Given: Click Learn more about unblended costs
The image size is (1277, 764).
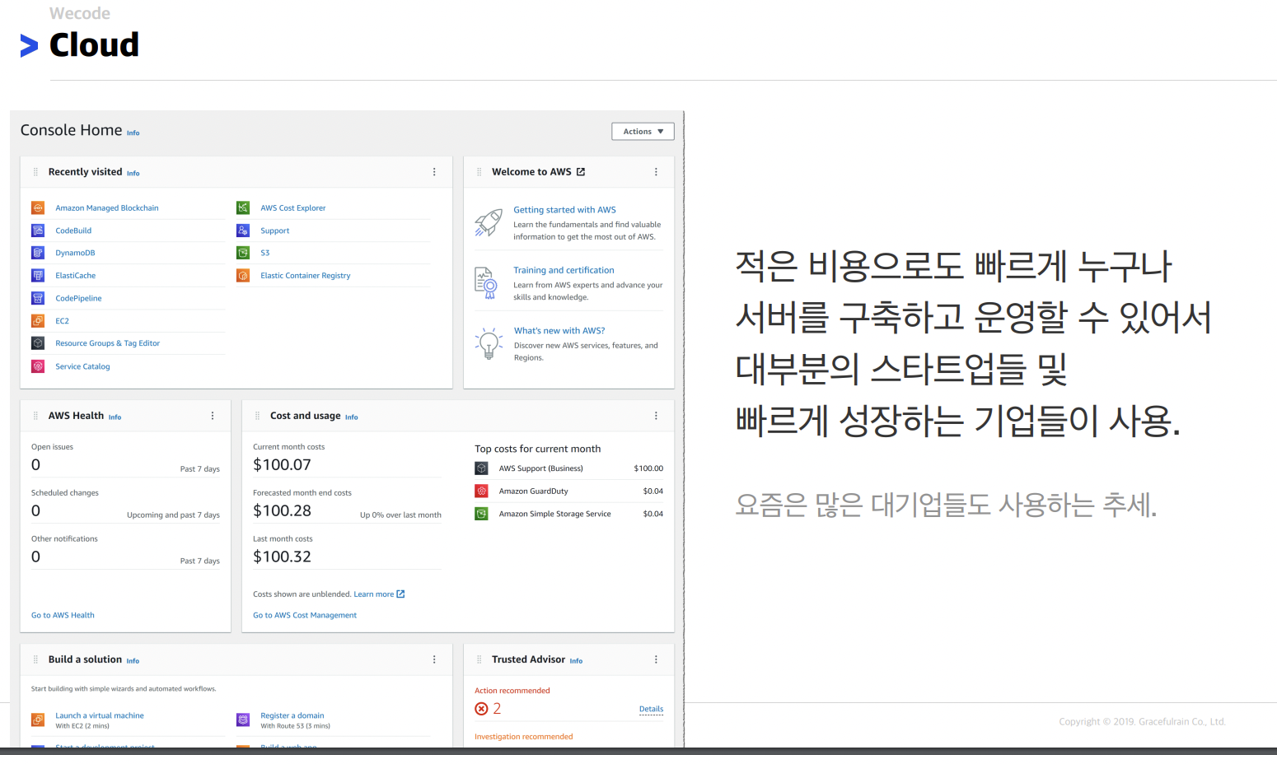Looking at the screenshot, I should (x=374, y=594).
